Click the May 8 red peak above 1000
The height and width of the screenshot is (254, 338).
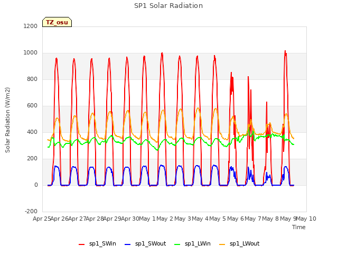coord(285,51)
